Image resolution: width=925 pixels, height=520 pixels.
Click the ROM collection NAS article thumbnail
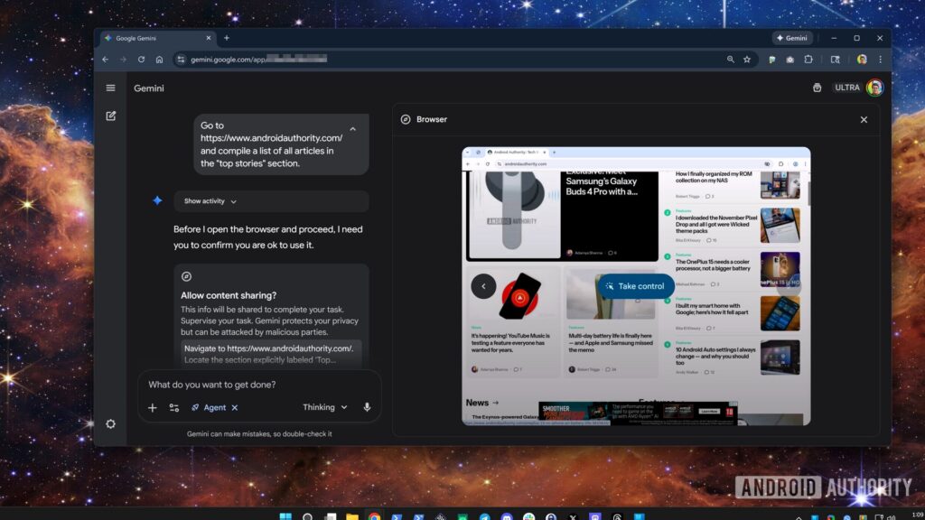[x=780, y=185]
